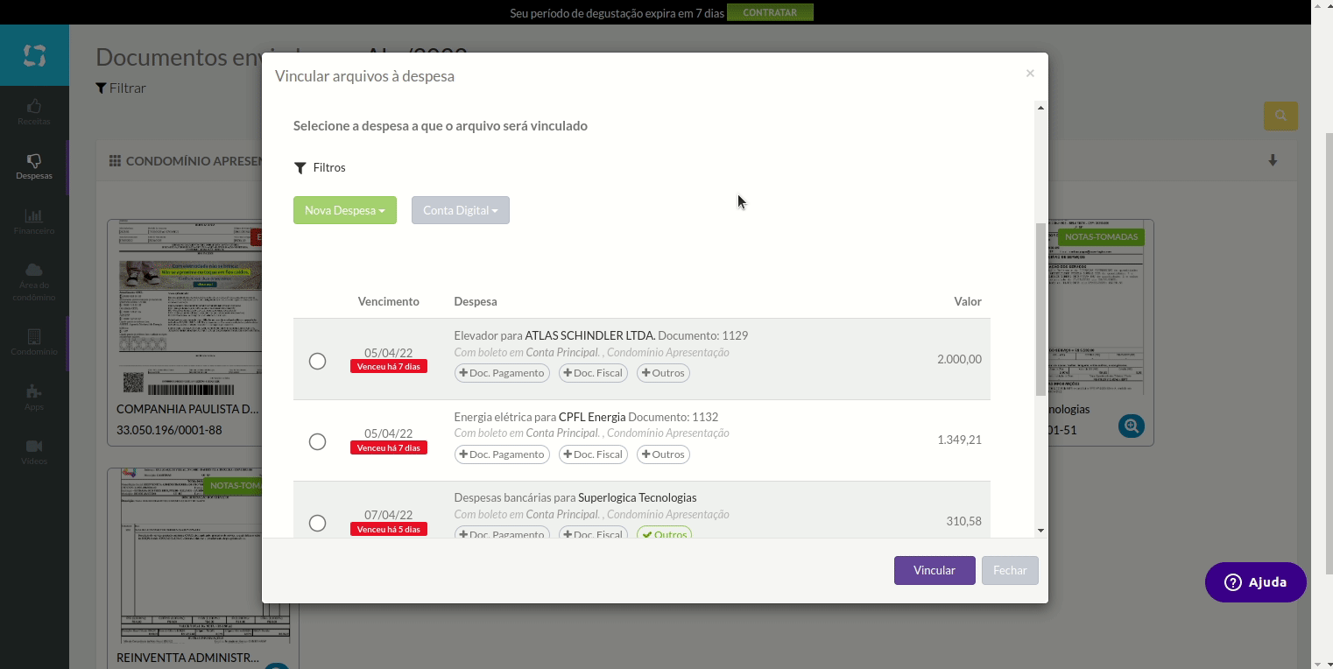Click the grid icon beside CONDOMÍNIO APRESEN
The width and height of the screenshot is (1333, 669).
(x=115, y=161)
